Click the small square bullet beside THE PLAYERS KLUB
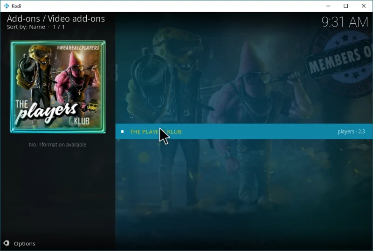 coord(122,132)
